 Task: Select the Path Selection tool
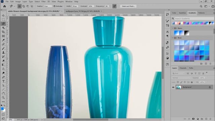(x=3, y=85)
